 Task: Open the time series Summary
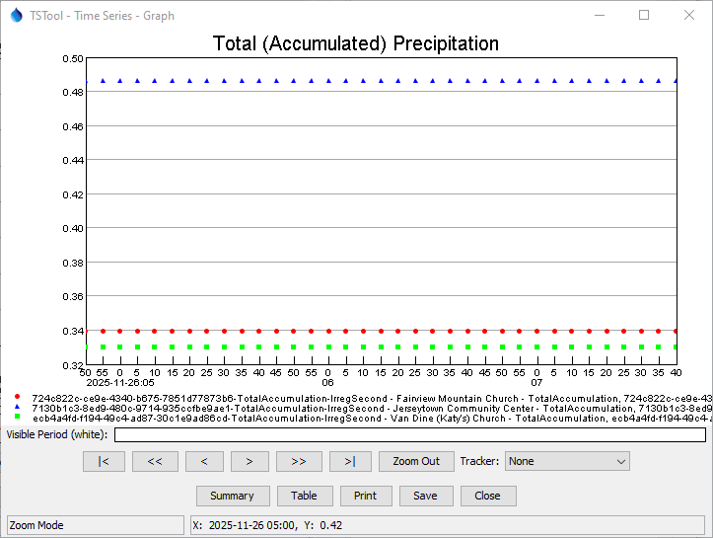(x=232, y=496)
